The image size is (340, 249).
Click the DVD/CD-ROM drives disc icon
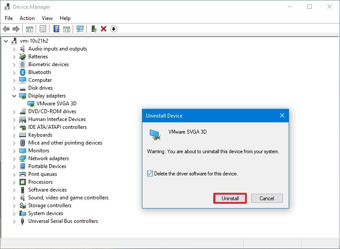point(23,111)
